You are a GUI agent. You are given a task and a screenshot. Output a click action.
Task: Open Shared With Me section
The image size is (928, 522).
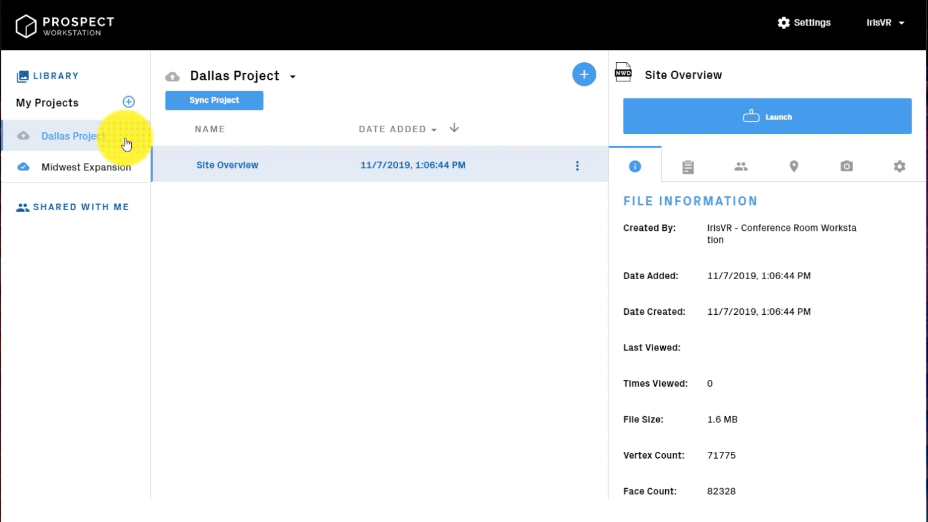point(81,207)
